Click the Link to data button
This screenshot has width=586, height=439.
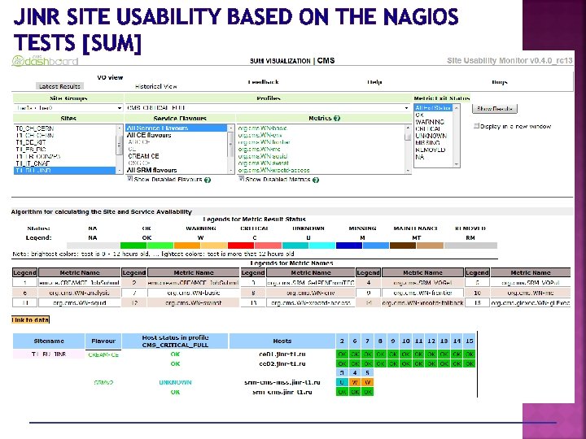click(30, 320)
